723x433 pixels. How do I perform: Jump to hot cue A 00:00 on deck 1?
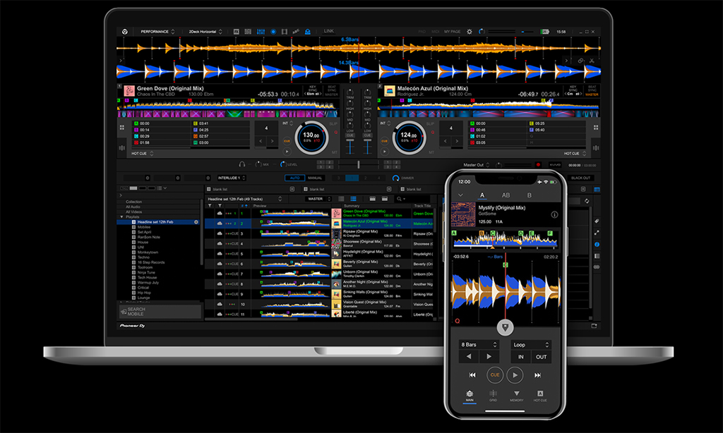point(162,123)
